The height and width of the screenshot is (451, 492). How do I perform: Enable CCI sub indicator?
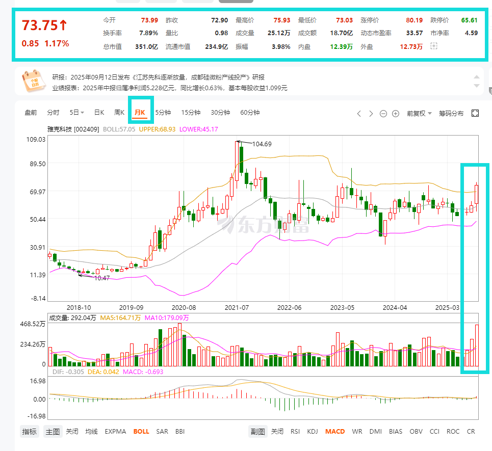coord(434,432)
